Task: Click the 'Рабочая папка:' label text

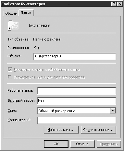Action: [20, 90]
